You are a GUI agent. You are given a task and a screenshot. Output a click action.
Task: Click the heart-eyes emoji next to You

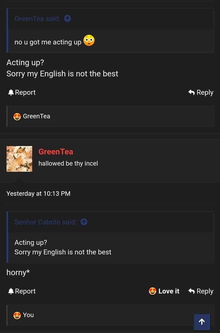[x=17, y=315]
